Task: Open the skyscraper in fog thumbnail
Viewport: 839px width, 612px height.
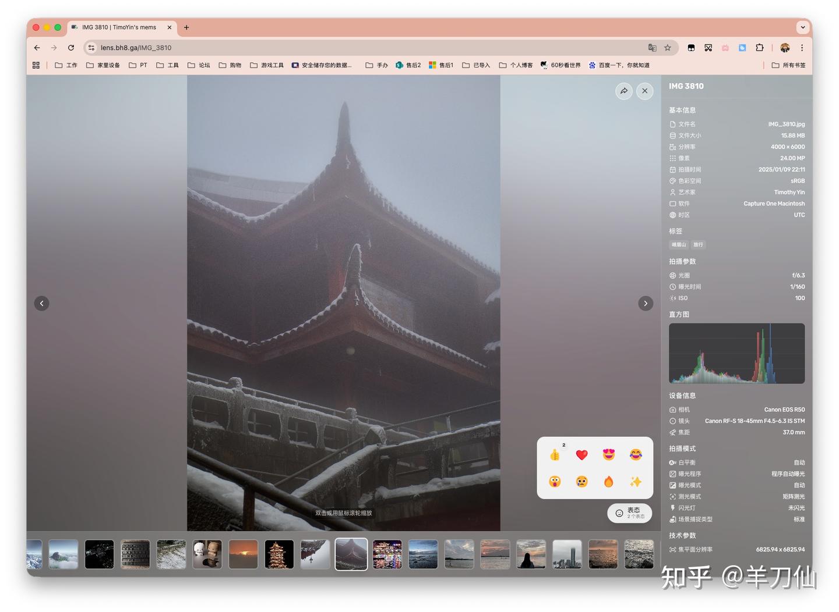Action: pyautogui.click(x=567, y=554)
